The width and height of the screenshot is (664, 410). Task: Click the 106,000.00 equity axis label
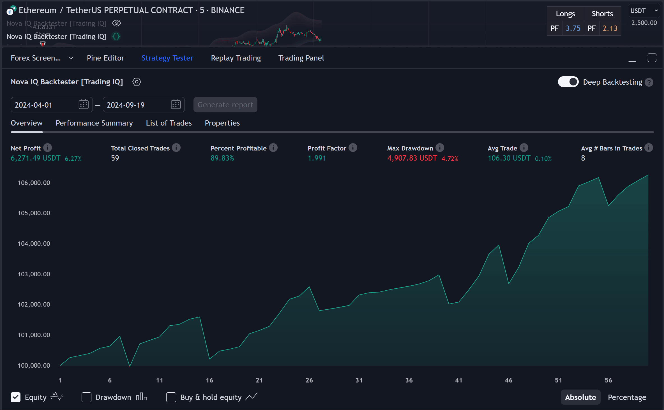[34, 183]
